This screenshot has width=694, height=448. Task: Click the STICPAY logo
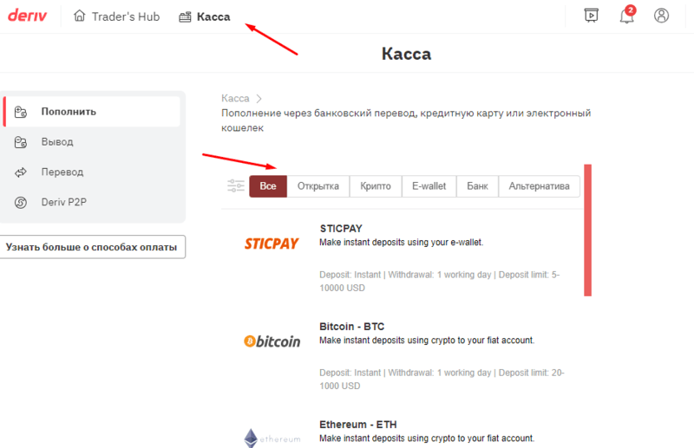point(272,243)
